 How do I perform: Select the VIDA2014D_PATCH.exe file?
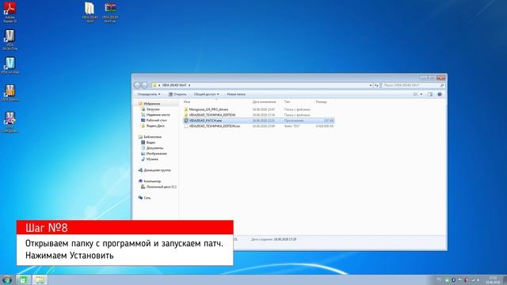(x=259, y=120)
